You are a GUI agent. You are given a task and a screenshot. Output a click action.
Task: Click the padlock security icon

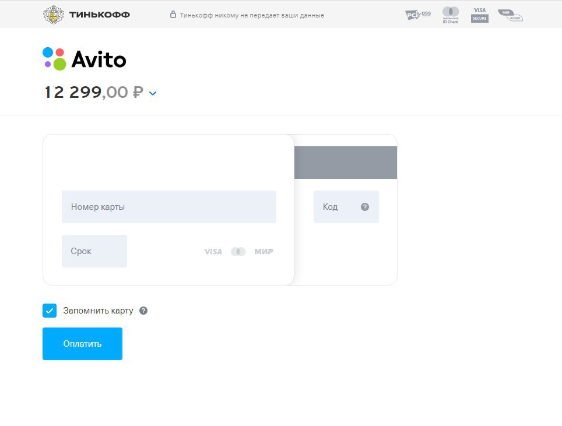coord(173,15)
